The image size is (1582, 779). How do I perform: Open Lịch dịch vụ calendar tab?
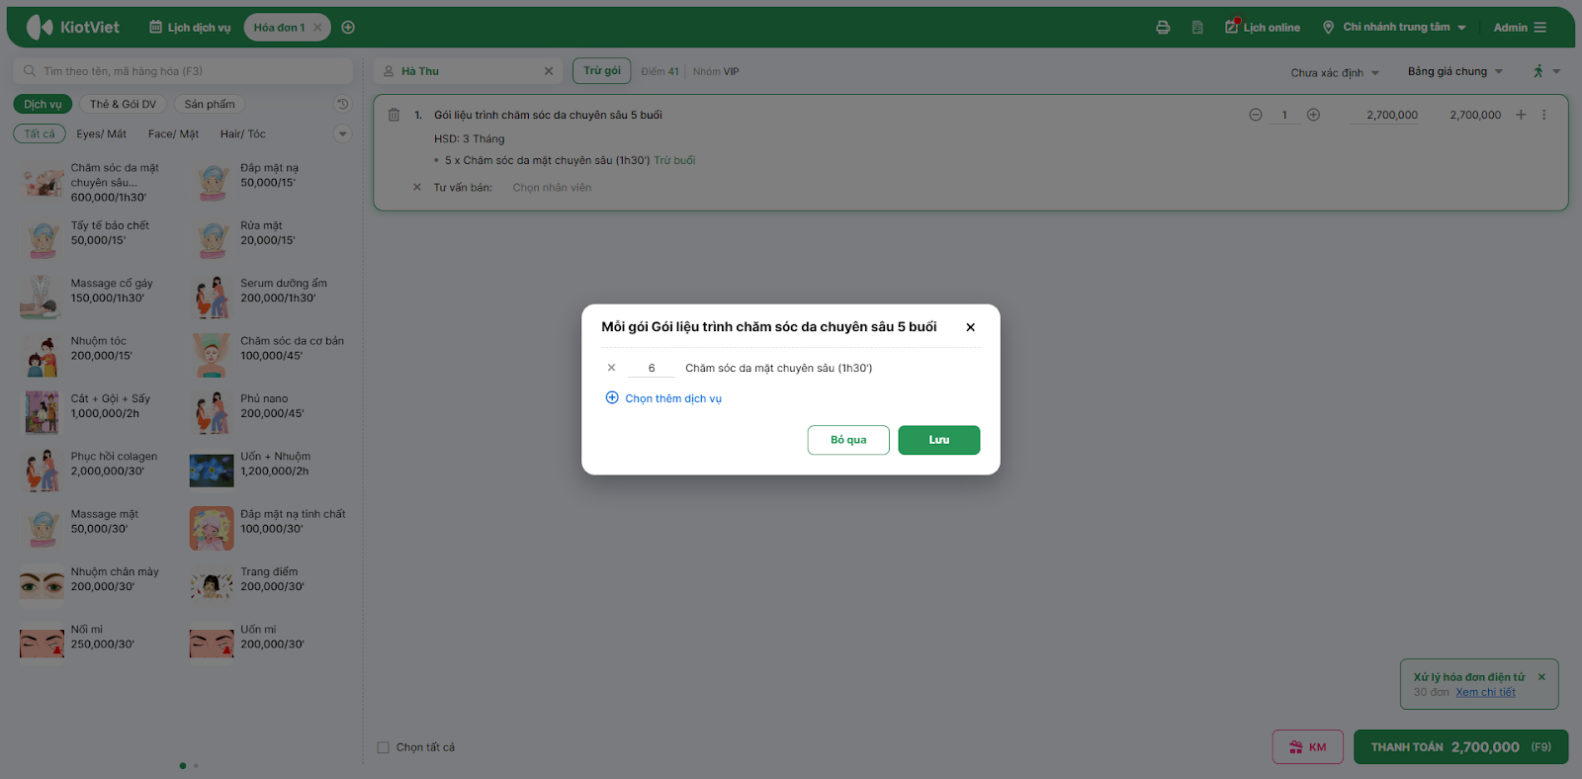click(x=190, y=28)
